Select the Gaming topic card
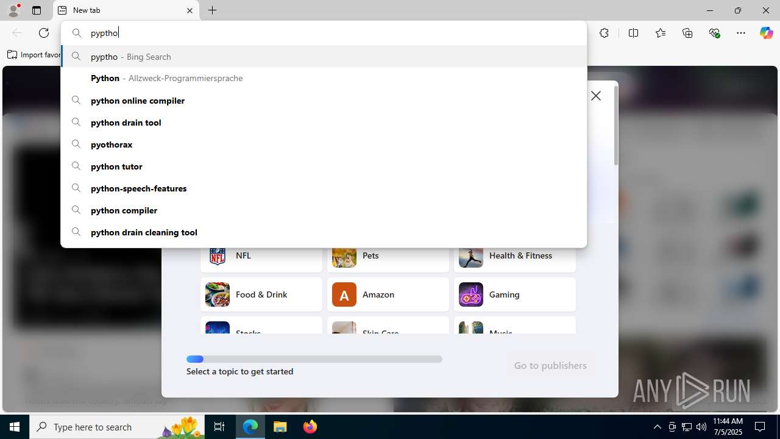The height and width of the screenshot is (439, 780). [x=515, y=294]
